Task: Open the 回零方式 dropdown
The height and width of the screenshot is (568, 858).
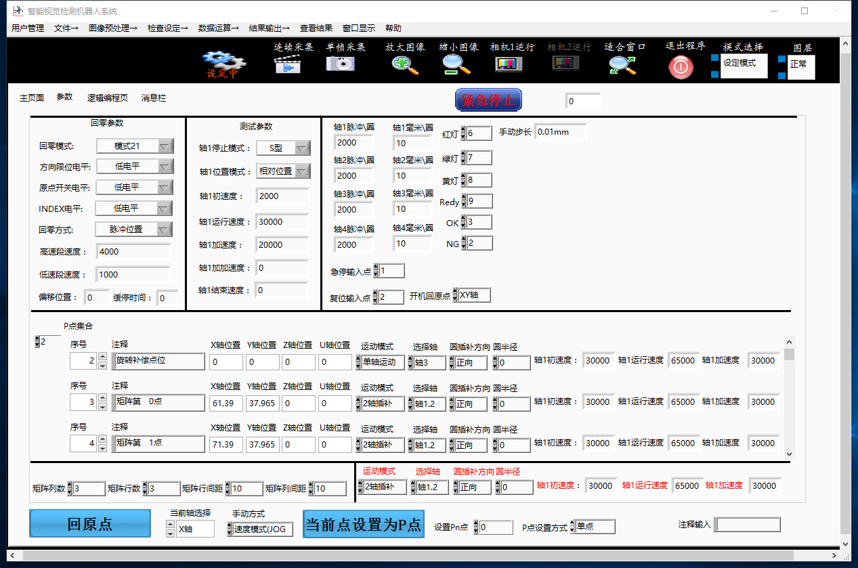Action: tap(135, 230)
